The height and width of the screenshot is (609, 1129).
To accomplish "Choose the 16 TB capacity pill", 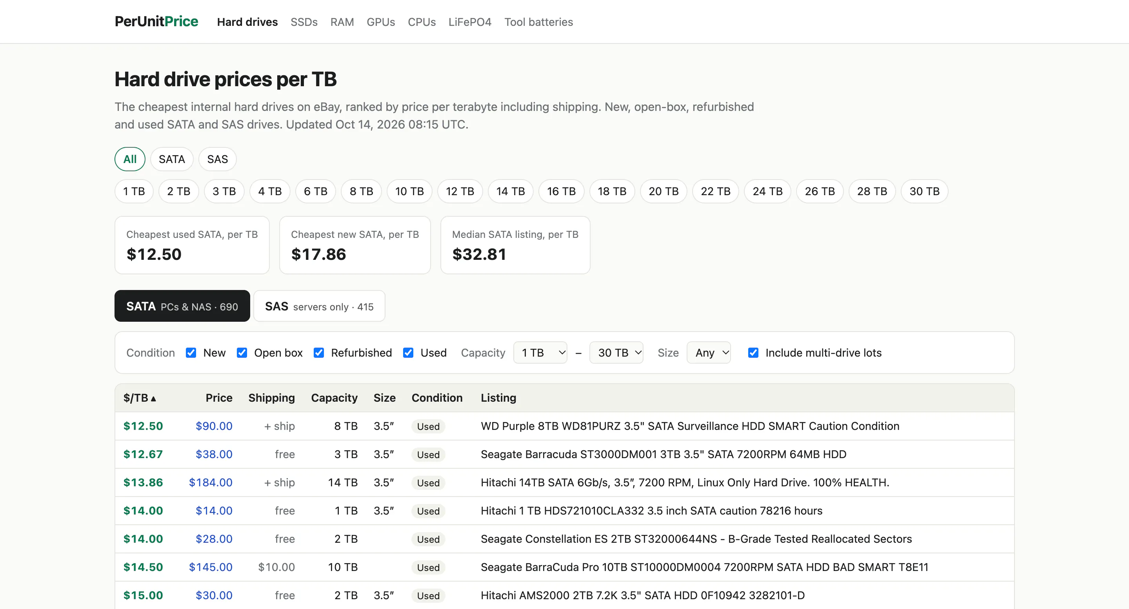I will tap(561, 192).
